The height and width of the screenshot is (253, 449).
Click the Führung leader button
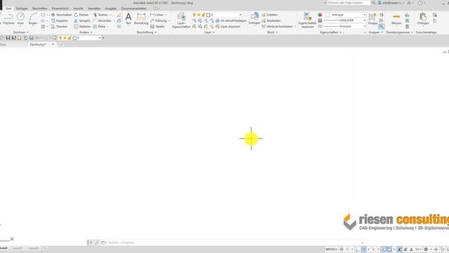[x=159, y=20]
